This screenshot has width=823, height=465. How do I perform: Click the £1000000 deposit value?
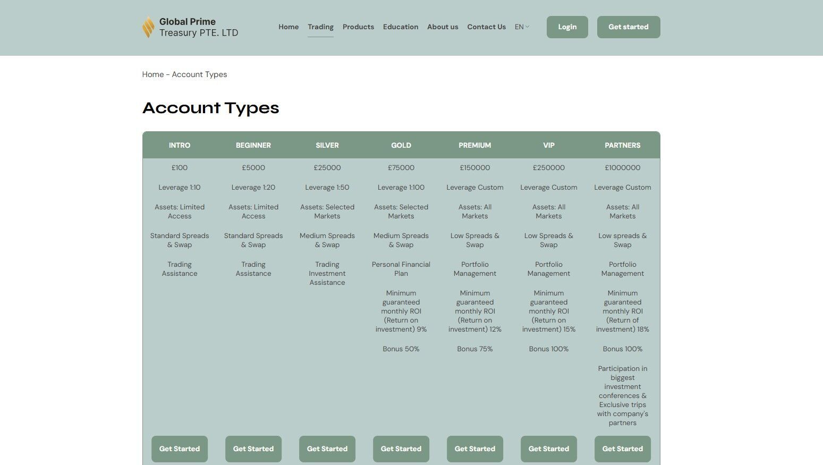(x=623, y=167)
